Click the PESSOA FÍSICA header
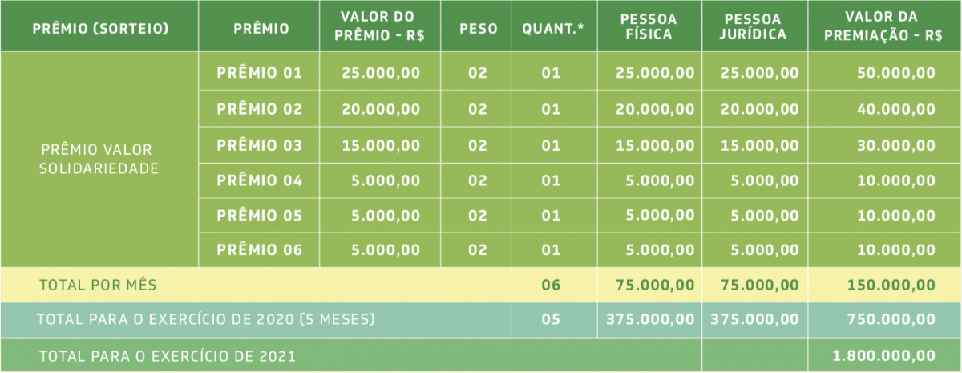This screenshot has height=373, width=962. point(649,26)
